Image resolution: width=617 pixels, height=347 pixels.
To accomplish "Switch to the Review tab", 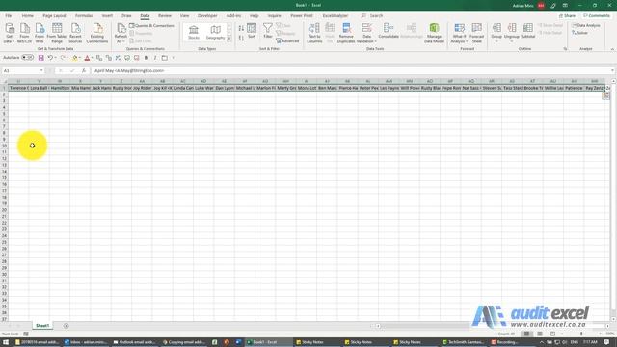I will click(x=165, y=16).
